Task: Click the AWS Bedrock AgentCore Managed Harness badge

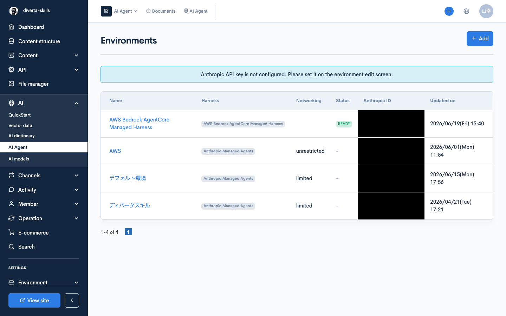Action: pyautogui.click(x=243, y=124)
